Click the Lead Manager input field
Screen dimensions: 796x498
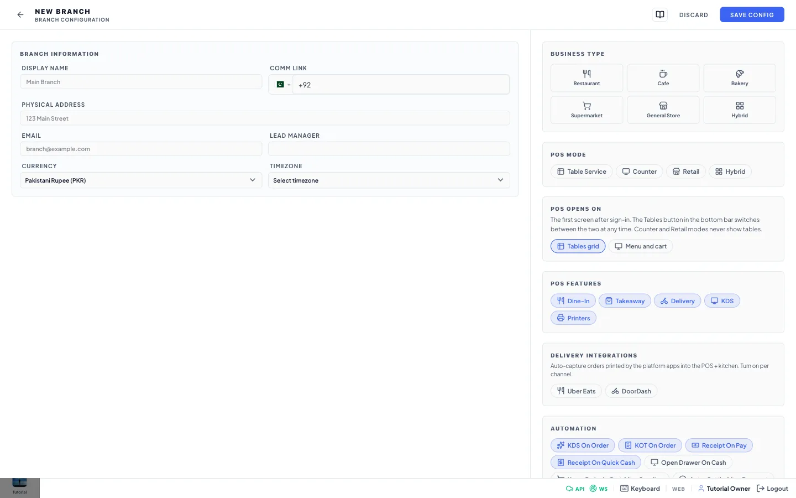point(389,149)
